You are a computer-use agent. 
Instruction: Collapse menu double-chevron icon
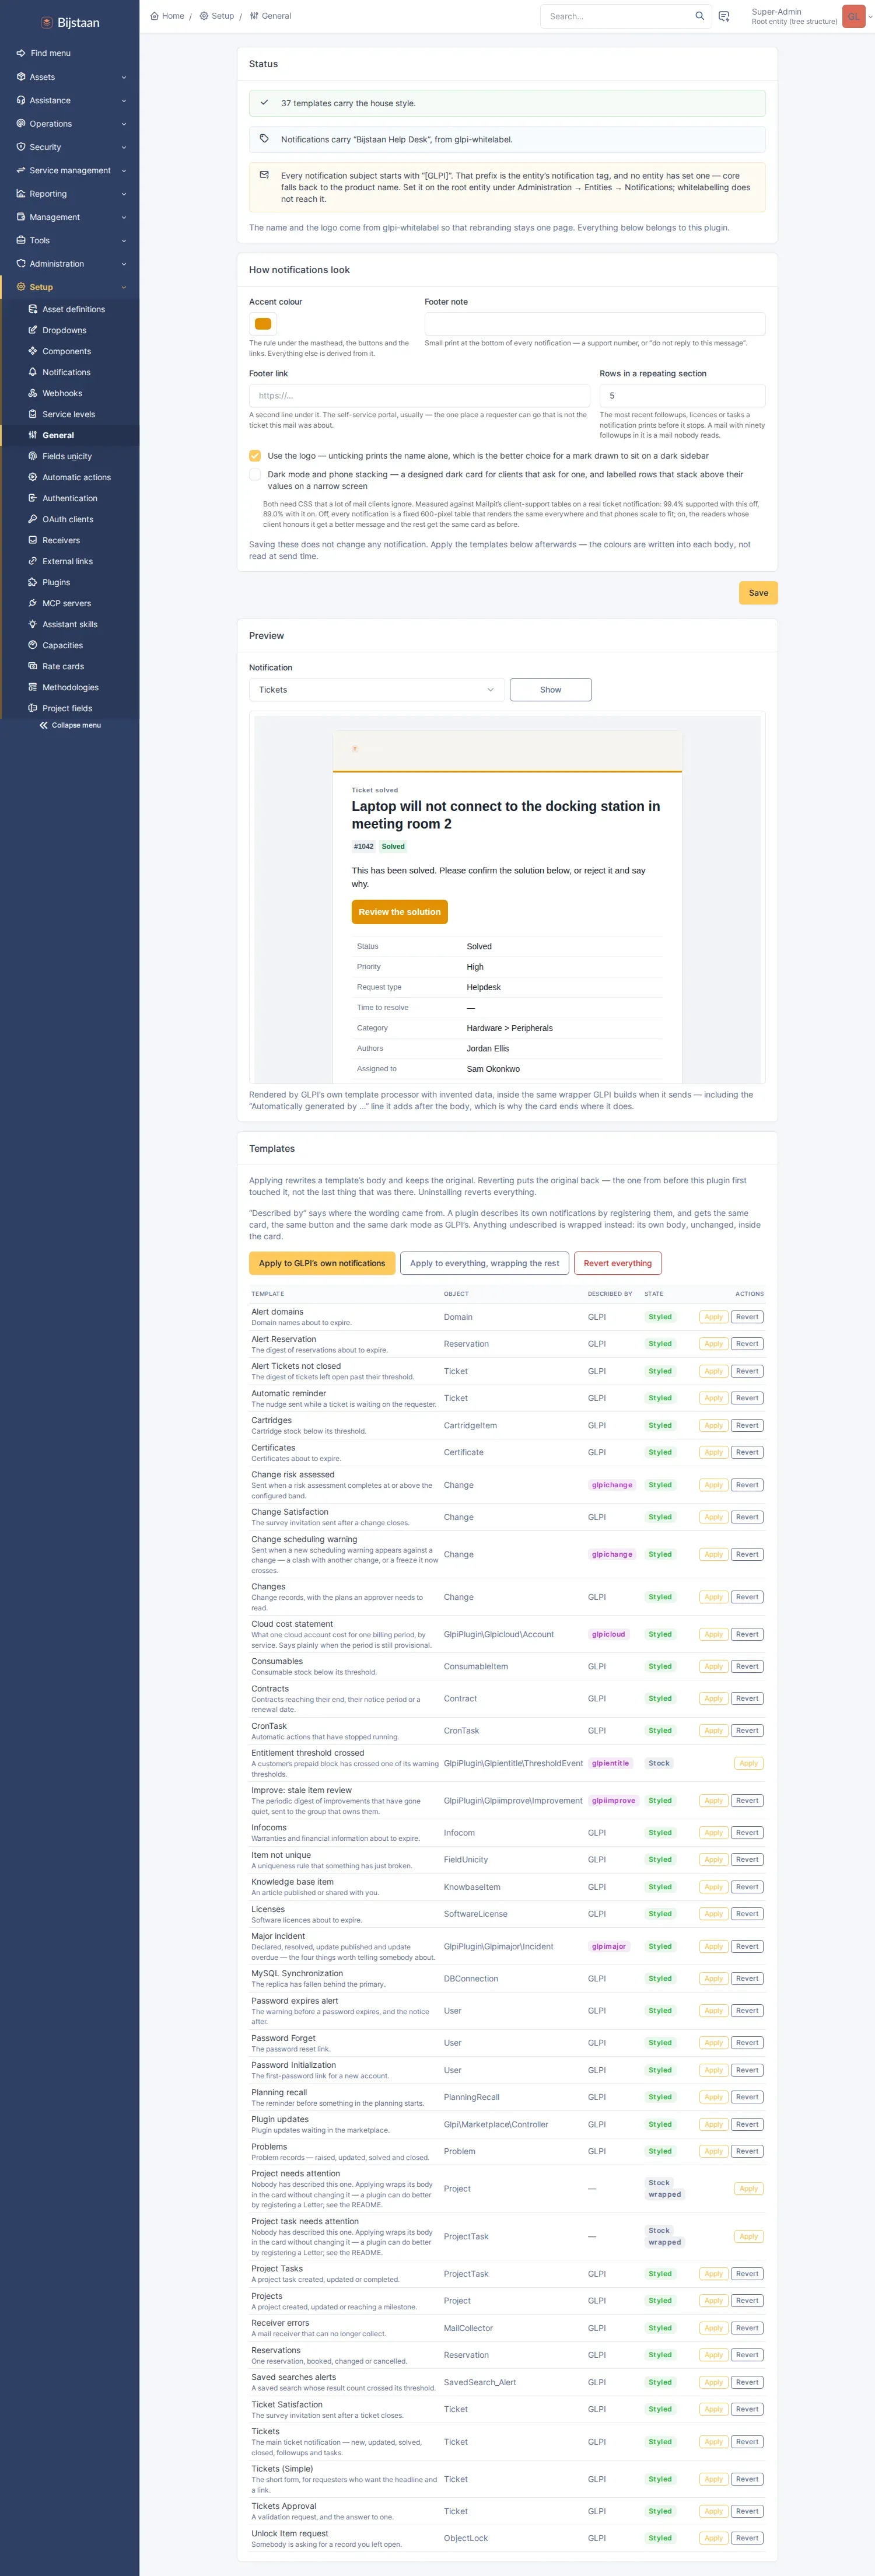tap(44, 725)
